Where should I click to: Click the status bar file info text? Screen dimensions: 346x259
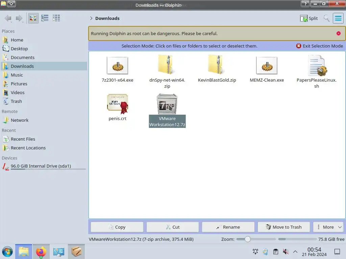[141, 239]
